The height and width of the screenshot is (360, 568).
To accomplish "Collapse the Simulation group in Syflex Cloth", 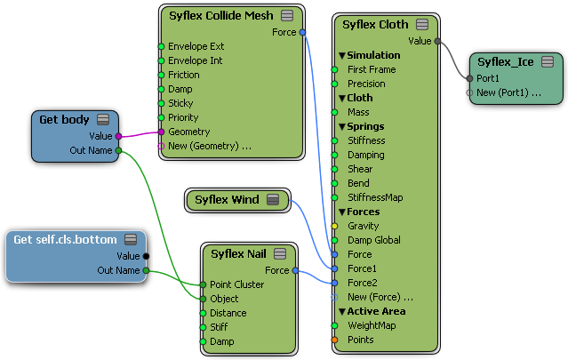I will [x=342, y=55].
